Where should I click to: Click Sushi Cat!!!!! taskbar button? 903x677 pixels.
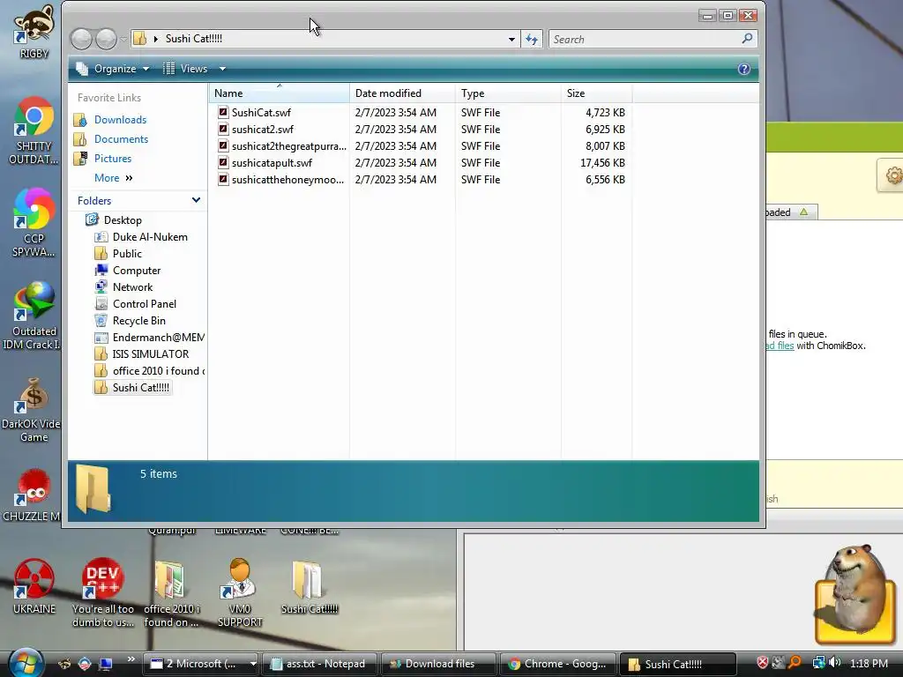[x=677, y=664]
